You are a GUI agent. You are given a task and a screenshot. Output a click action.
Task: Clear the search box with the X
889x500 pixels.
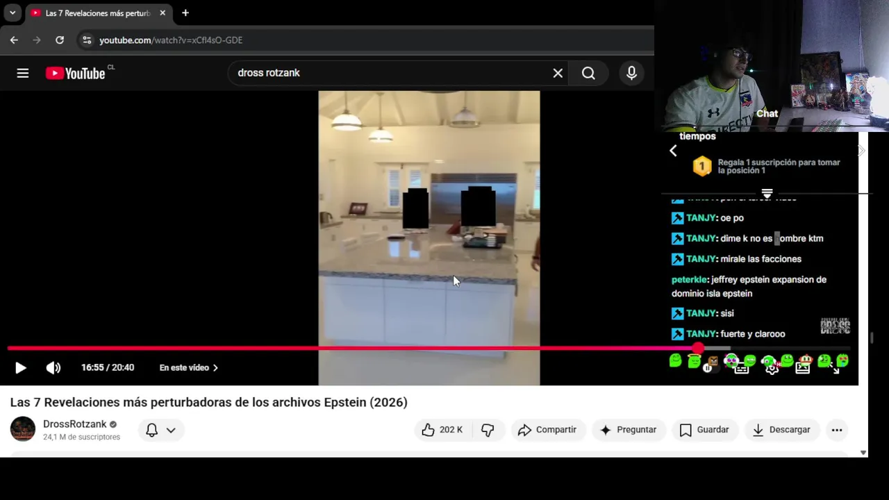pyautogui.click(x=558, y=73)
